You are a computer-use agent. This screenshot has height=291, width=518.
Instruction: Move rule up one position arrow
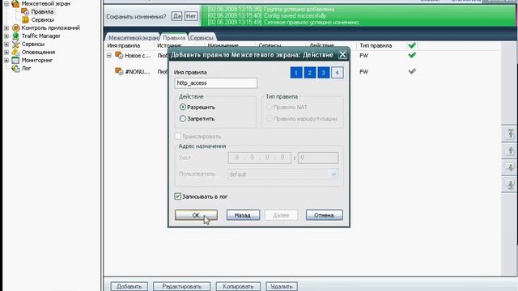(510, 151)
